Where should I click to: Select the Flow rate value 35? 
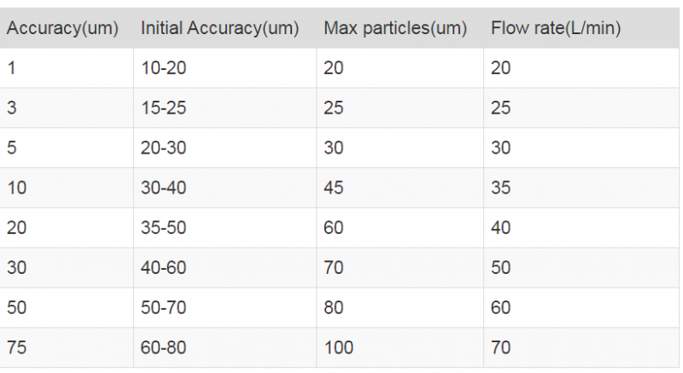(501, 188)
